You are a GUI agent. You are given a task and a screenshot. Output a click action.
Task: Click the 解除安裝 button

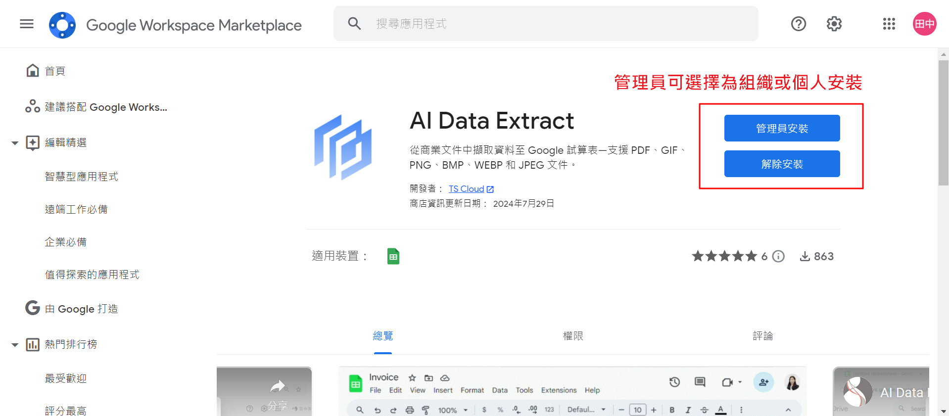click(782, 164)
